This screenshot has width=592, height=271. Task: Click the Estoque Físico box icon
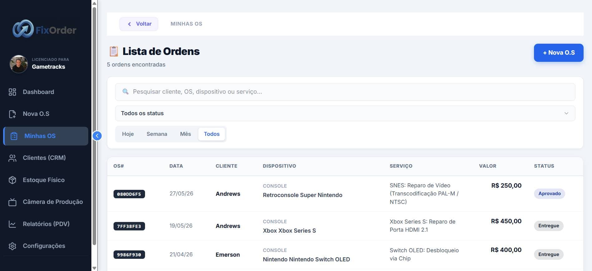click(12, 180)
